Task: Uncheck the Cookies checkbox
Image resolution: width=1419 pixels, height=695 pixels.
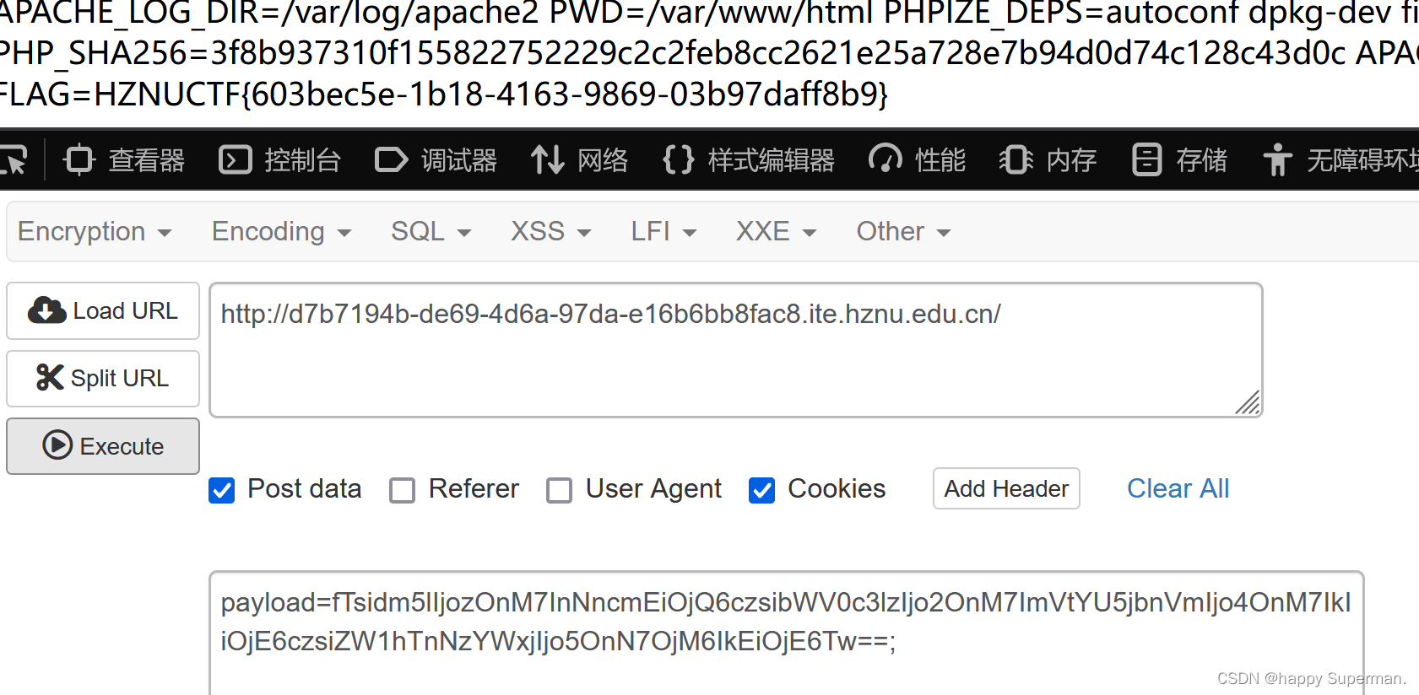Action: click(x=761, y=490)
